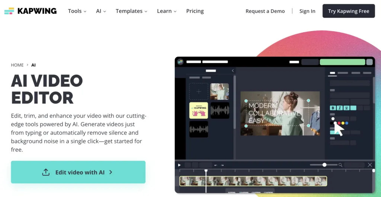Click the AI breadcrumb item
381x197 pixels.
[33, 65]
